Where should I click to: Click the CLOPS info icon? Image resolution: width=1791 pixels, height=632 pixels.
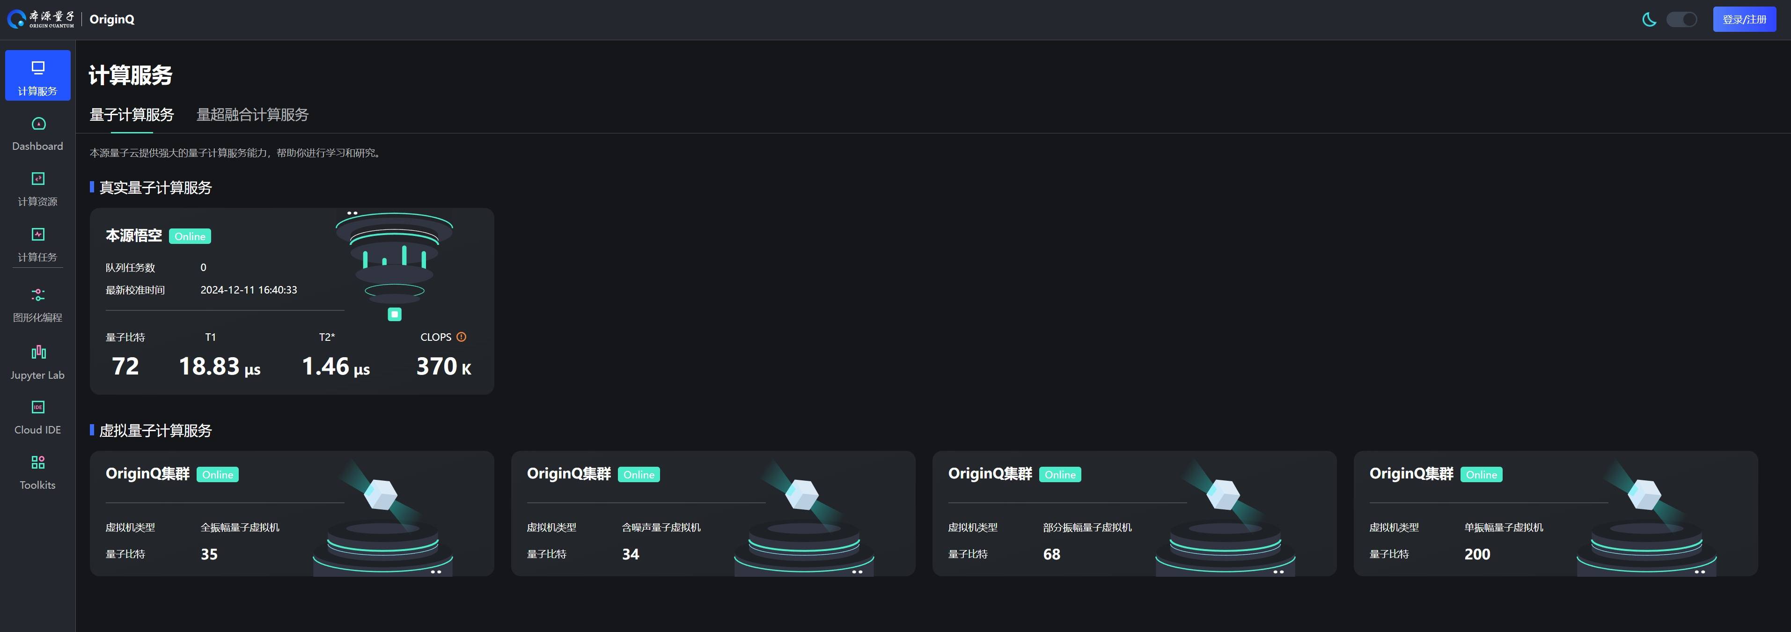coord(461,337)
